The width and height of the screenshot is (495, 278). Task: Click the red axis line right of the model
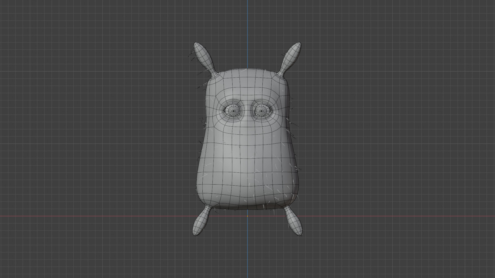[x=402, y=217]
